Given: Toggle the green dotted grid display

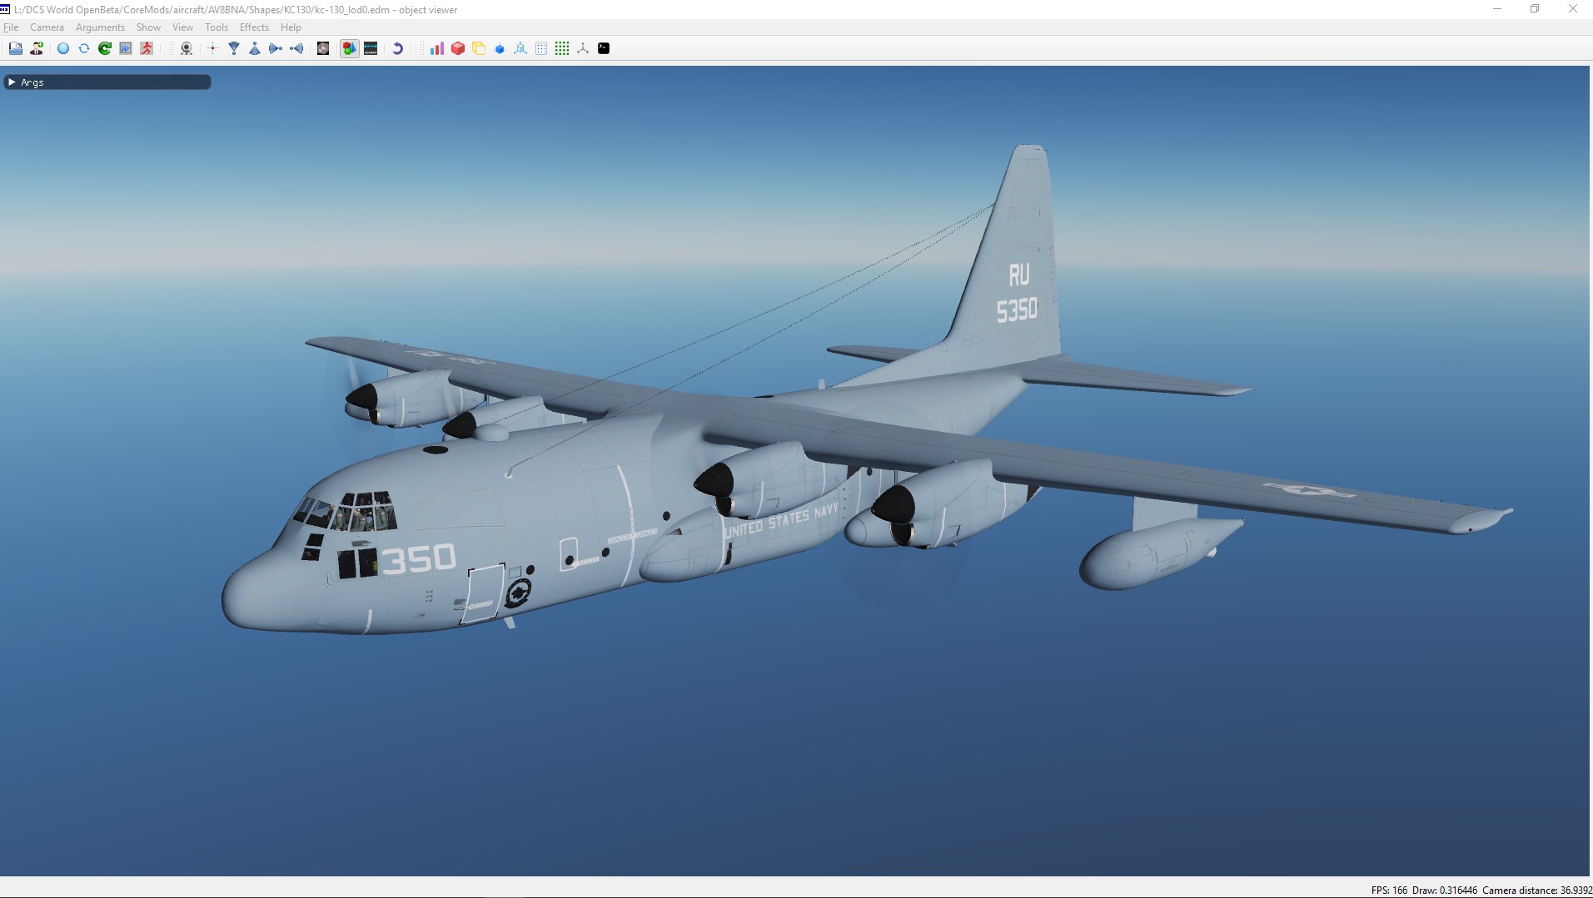Looking at the screenshot, I should click(562, 48).
